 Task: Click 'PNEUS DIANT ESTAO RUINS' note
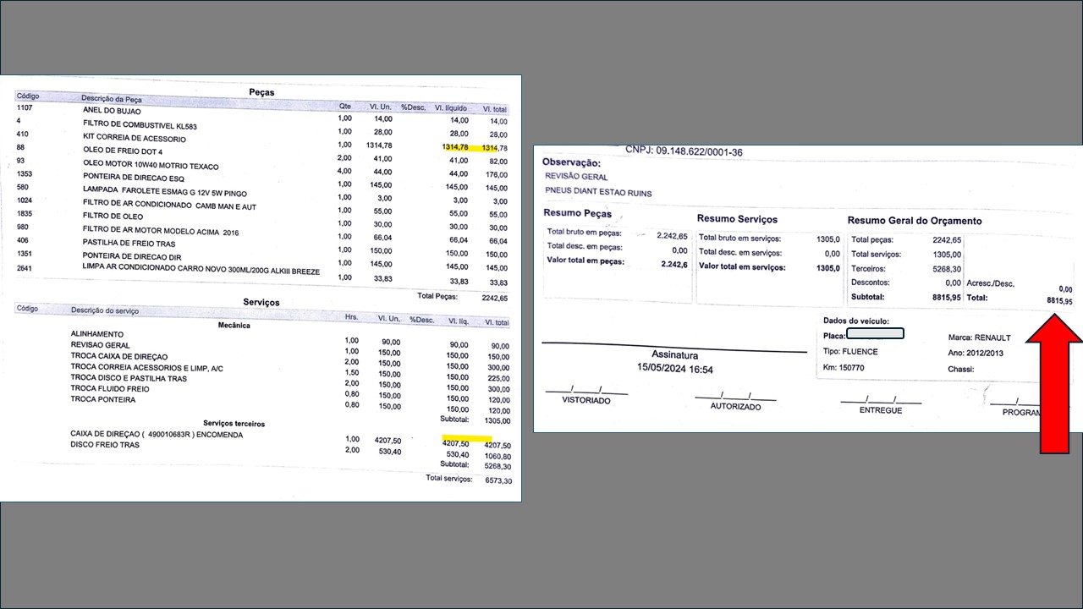click(x=599, y=193)
